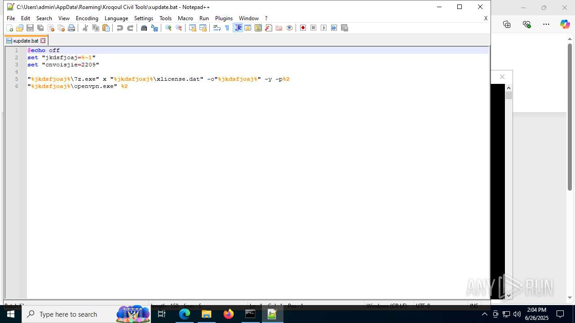Click the Zoom In icon

pyautogui.click(x=168, y=28)
